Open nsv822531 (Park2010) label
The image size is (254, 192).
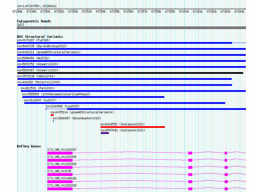(38, 88)
